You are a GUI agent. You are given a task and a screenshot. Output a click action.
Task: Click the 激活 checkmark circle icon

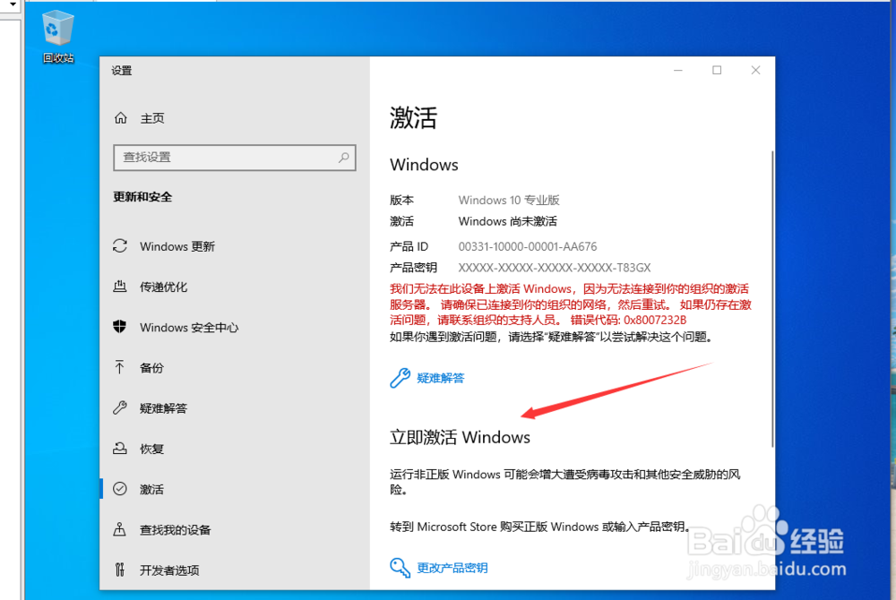(120, 489)
